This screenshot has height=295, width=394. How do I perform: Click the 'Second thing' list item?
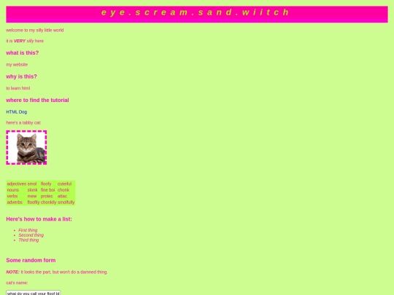[31, 235]
